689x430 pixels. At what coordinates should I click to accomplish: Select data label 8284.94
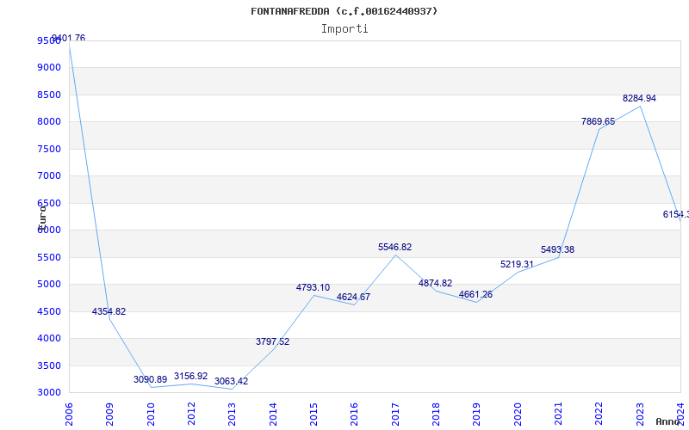639,98
